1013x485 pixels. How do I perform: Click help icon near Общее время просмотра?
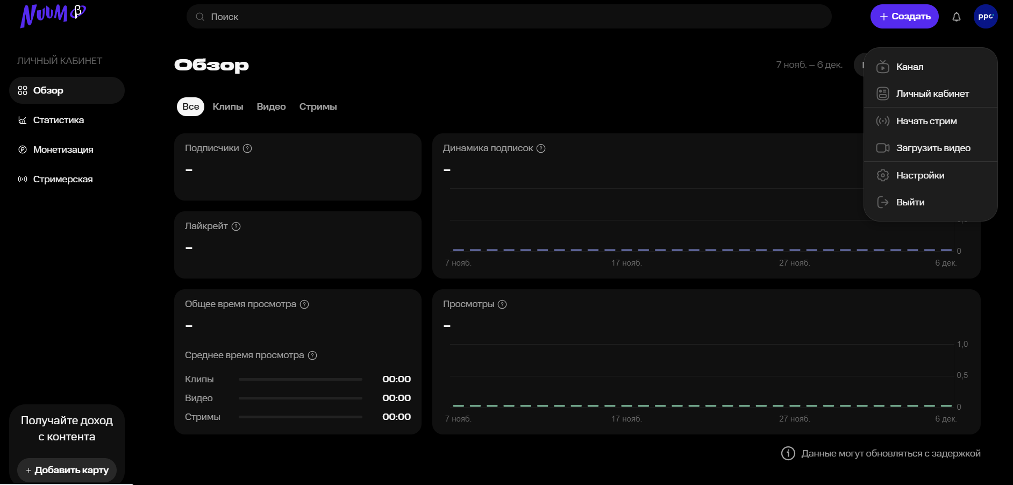point(304,304)
